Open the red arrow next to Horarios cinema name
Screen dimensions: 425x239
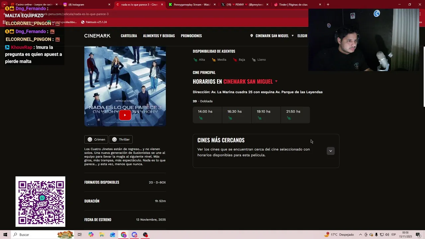(276, 81)
